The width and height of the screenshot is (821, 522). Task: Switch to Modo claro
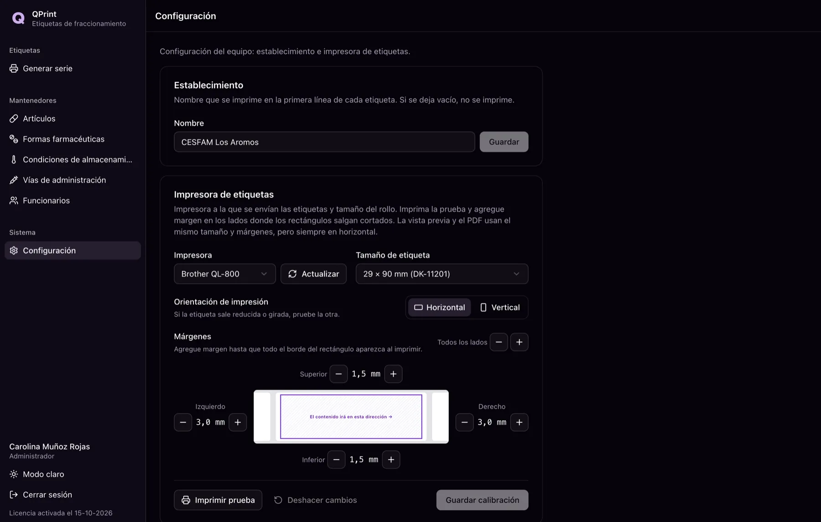point(73,474)
